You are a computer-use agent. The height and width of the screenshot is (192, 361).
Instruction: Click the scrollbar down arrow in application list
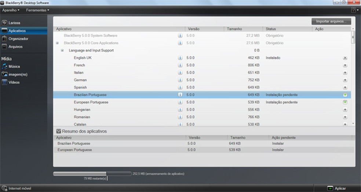[353, 124]
